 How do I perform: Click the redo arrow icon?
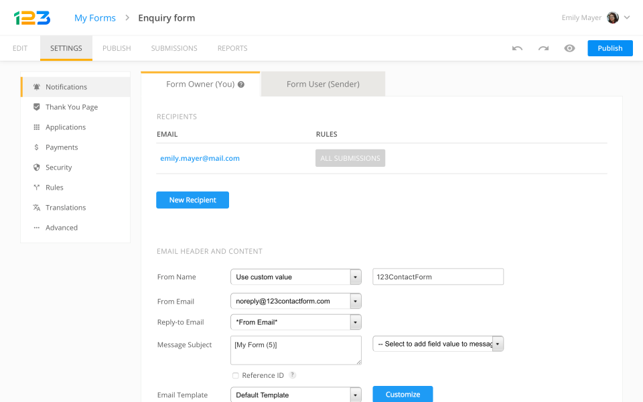coord(543,48)
